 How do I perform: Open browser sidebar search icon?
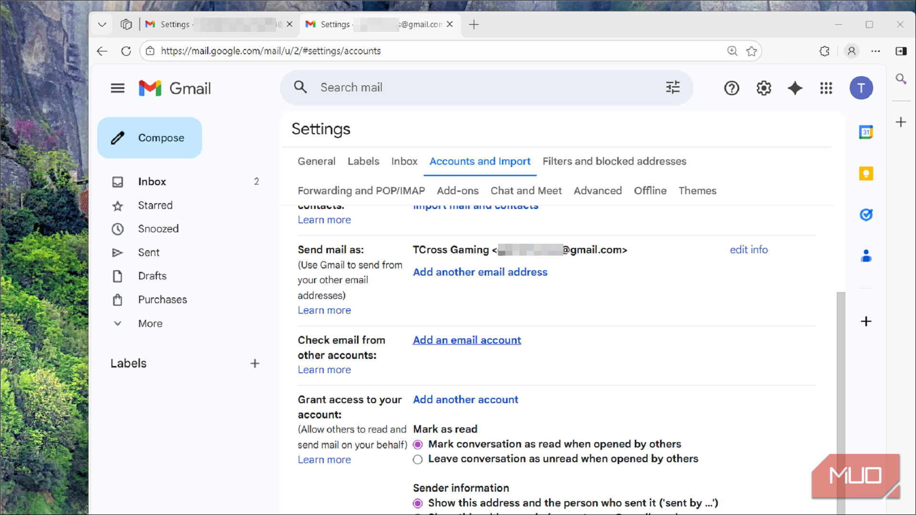901,79
